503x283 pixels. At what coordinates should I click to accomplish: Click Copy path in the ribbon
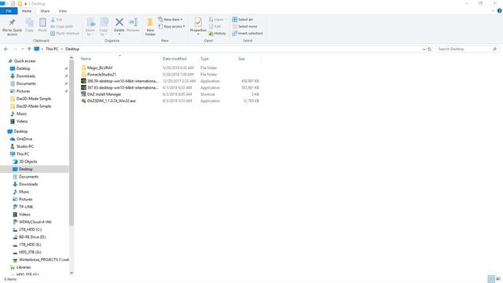[62, 26]
